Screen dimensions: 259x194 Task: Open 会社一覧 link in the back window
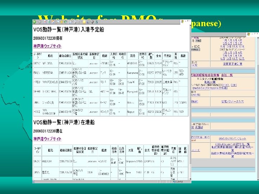[227, 75]
